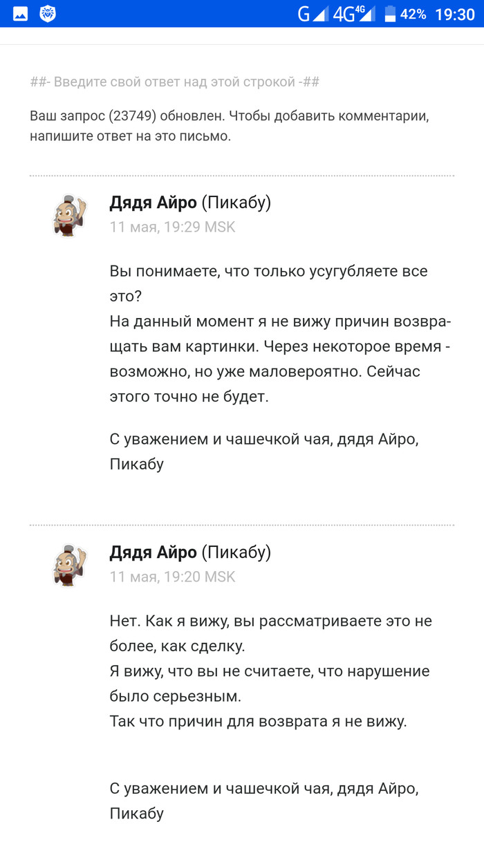
Task: Tap the line 'Нет. Как я вижу, вы рассматриваете'
Action: 270,621
